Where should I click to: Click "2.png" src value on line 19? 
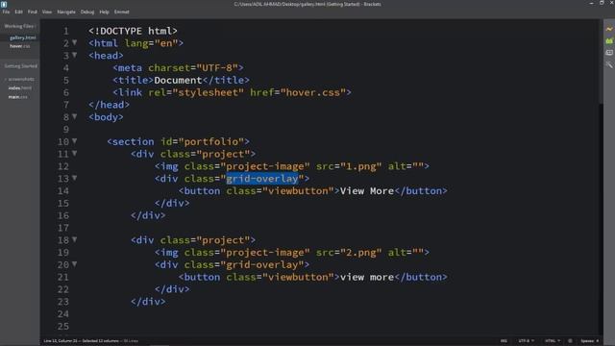pos(361,252)
